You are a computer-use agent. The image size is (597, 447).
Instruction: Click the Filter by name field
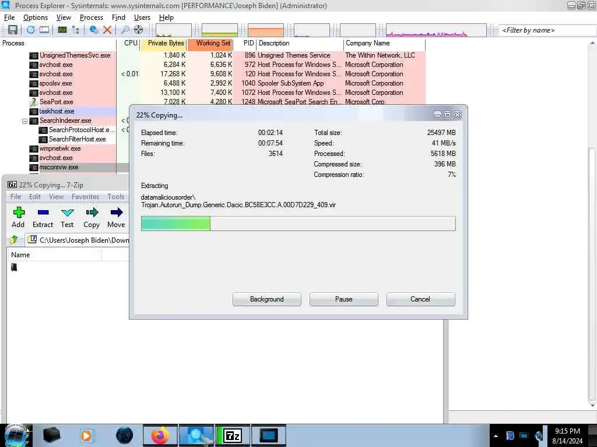point(546,30)
